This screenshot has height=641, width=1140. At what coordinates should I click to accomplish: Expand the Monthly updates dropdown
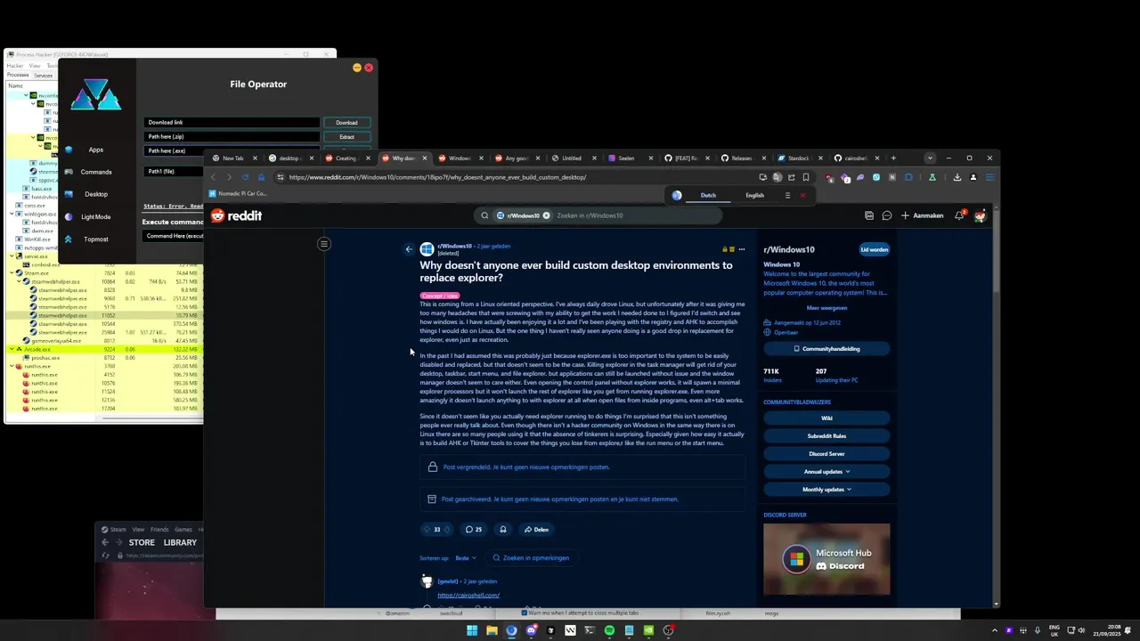(x=826, y=490)
